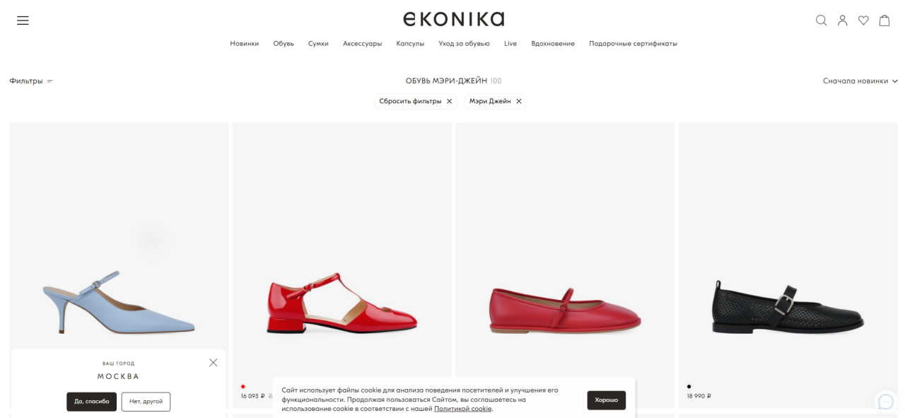
Task: Select the black color dot swatch
Action: point(689,386)
